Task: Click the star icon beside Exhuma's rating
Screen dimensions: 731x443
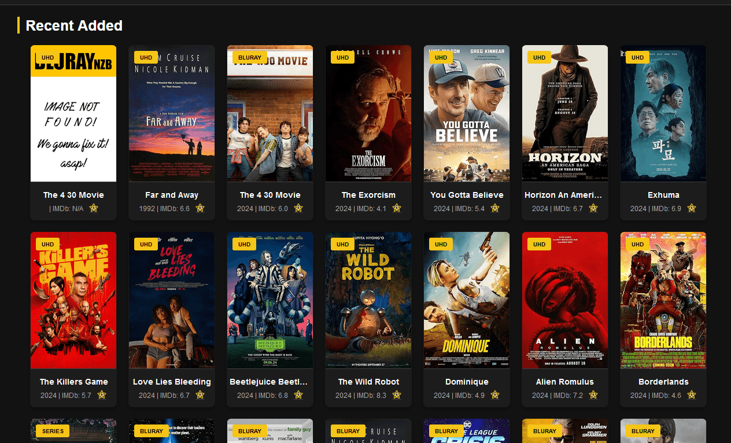Action: click(x=692, y=208)
